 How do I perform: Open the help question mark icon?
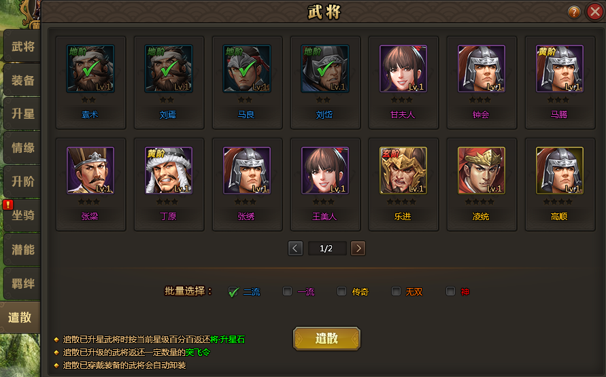click(574, 12)
